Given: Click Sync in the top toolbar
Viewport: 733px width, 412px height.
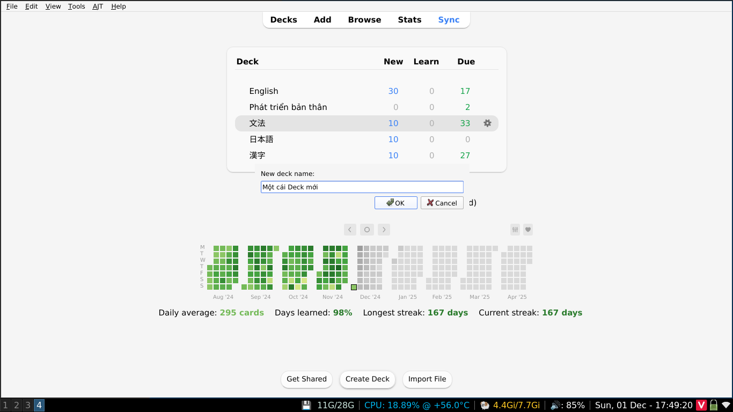Looking at the screenshot, I should [x=449, y=20].
